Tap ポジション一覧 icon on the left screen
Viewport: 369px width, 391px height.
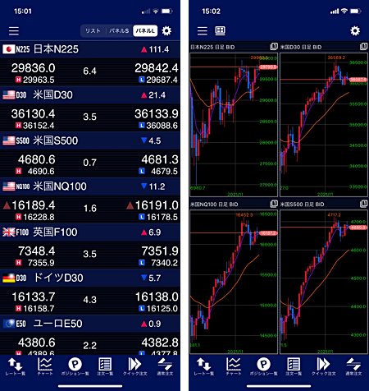tap(75, 367)
